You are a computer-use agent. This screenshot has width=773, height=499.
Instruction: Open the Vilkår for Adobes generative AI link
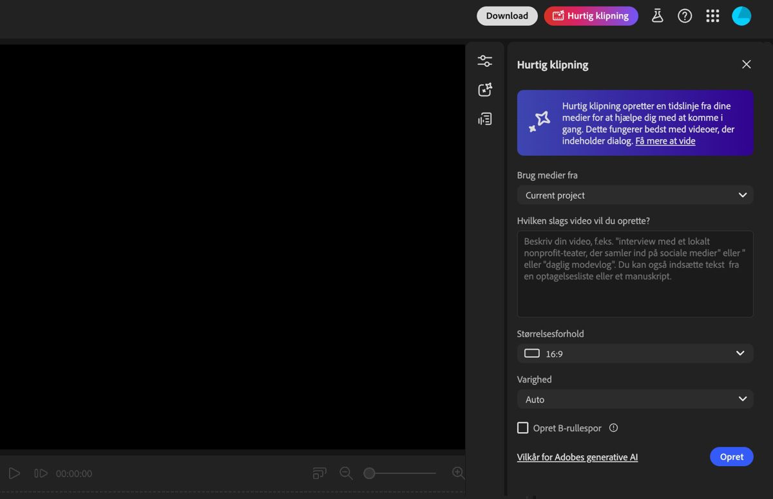577,457
